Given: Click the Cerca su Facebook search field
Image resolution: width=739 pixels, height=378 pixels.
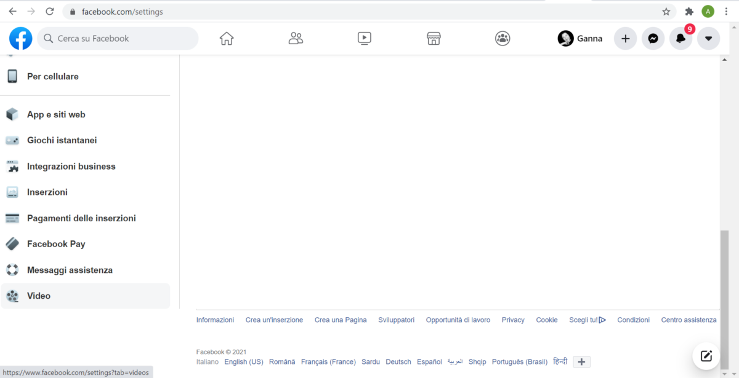Looking at the screenshot, I should click(x=123, y=39).
